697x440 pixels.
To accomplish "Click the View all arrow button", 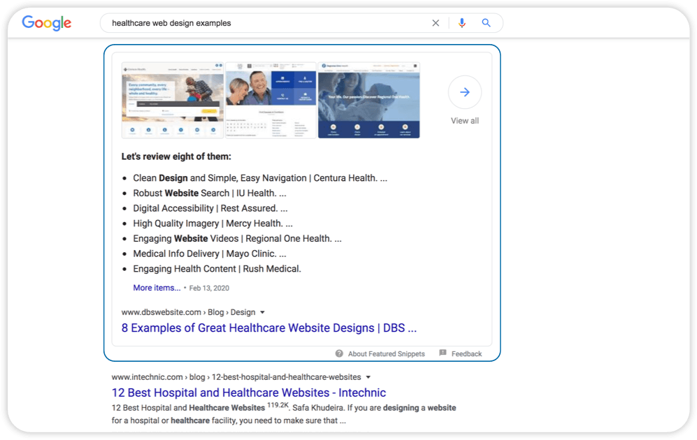I will pos(464,92).
